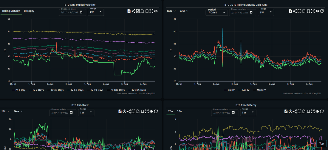
Task: Share the BTC 7D IV Rolling Maturity chart
Action: coord(295,11)
